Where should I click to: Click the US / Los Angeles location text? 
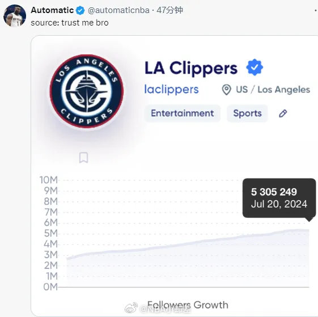click(273, 90)
